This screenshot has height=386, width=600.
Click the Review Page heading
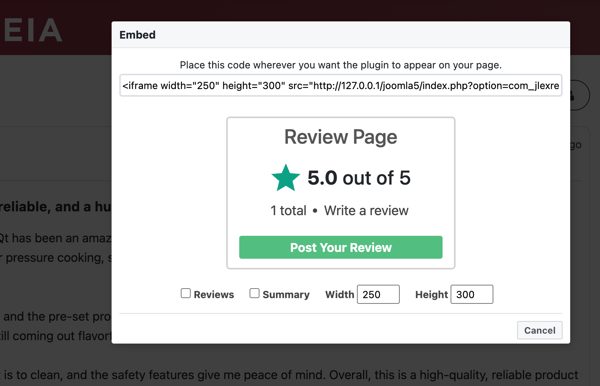point(340,137)
